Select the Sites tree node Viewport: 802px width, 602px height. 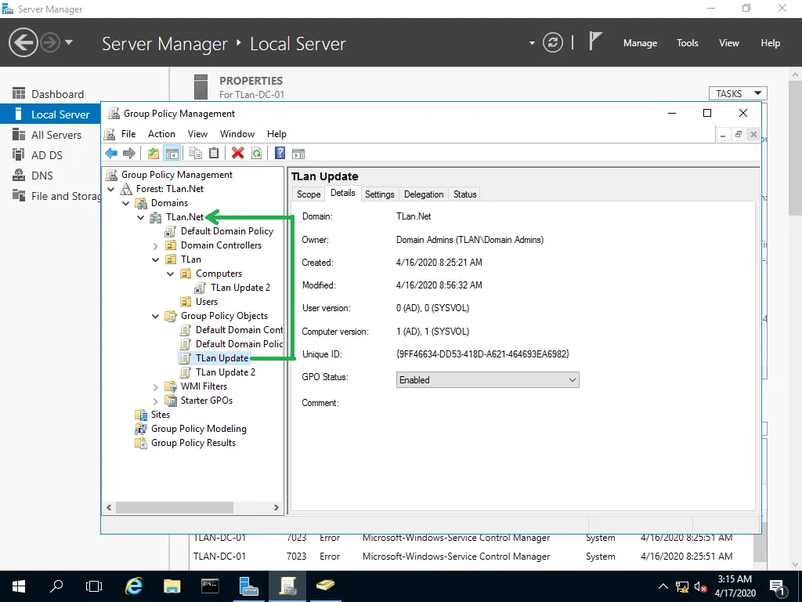(x=160, y=415)
